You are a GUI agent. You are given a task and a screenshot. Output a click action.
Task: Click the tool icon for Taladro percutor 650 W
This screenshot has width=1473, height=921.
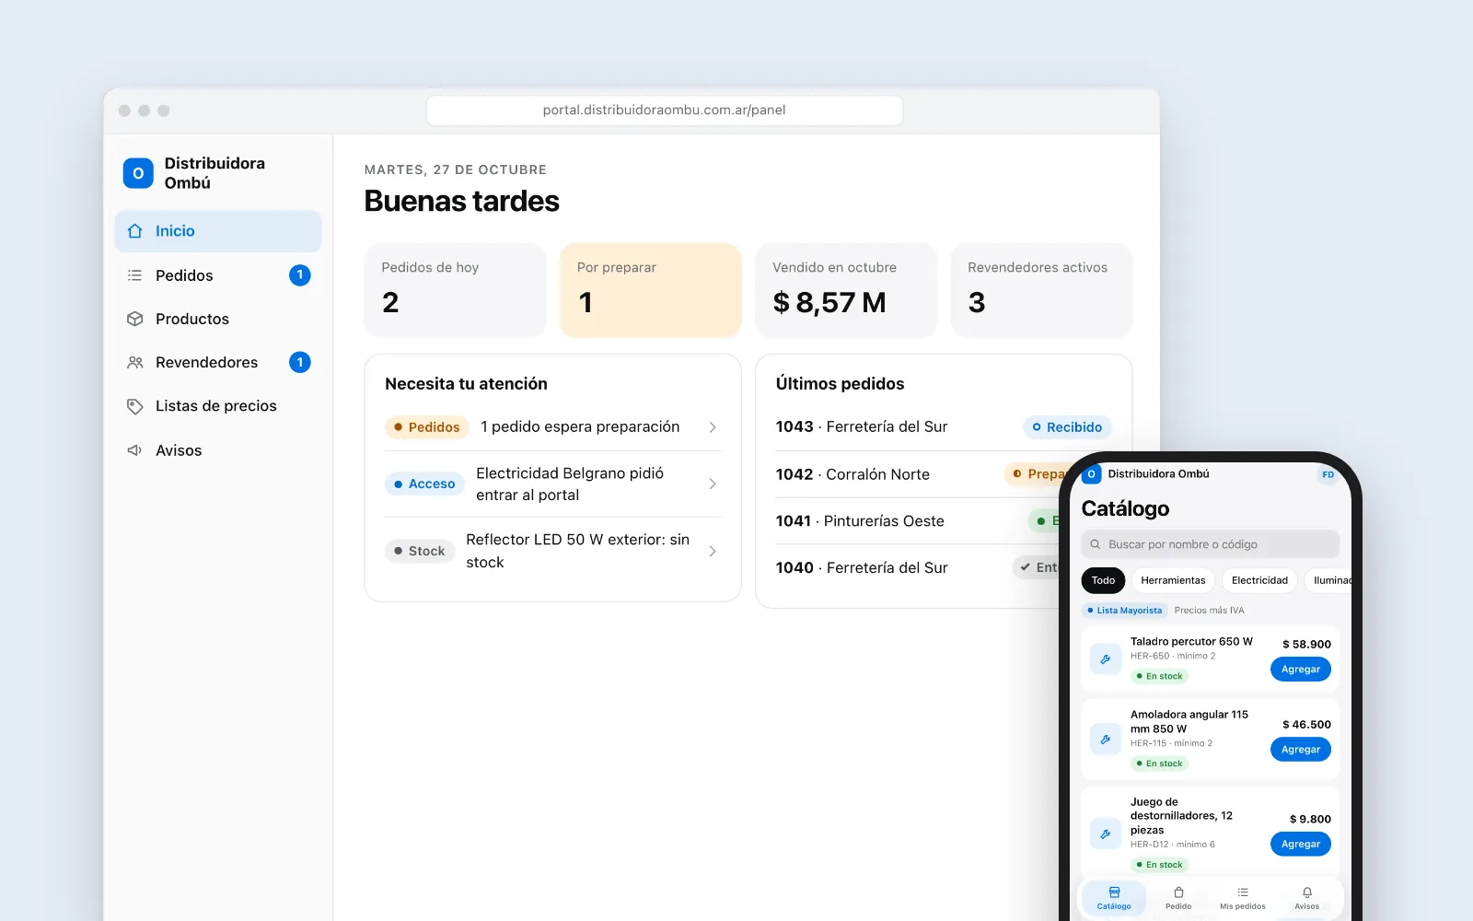[1106, 659]
